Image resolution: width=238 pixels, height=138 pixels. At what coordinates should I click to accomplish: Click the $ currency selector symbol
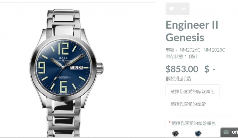[x=207, y=69]
